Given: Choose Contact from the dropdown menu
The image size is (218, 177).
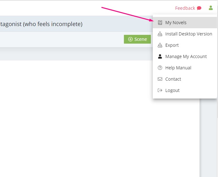Looking at the screenshot, I should [185, 79].
